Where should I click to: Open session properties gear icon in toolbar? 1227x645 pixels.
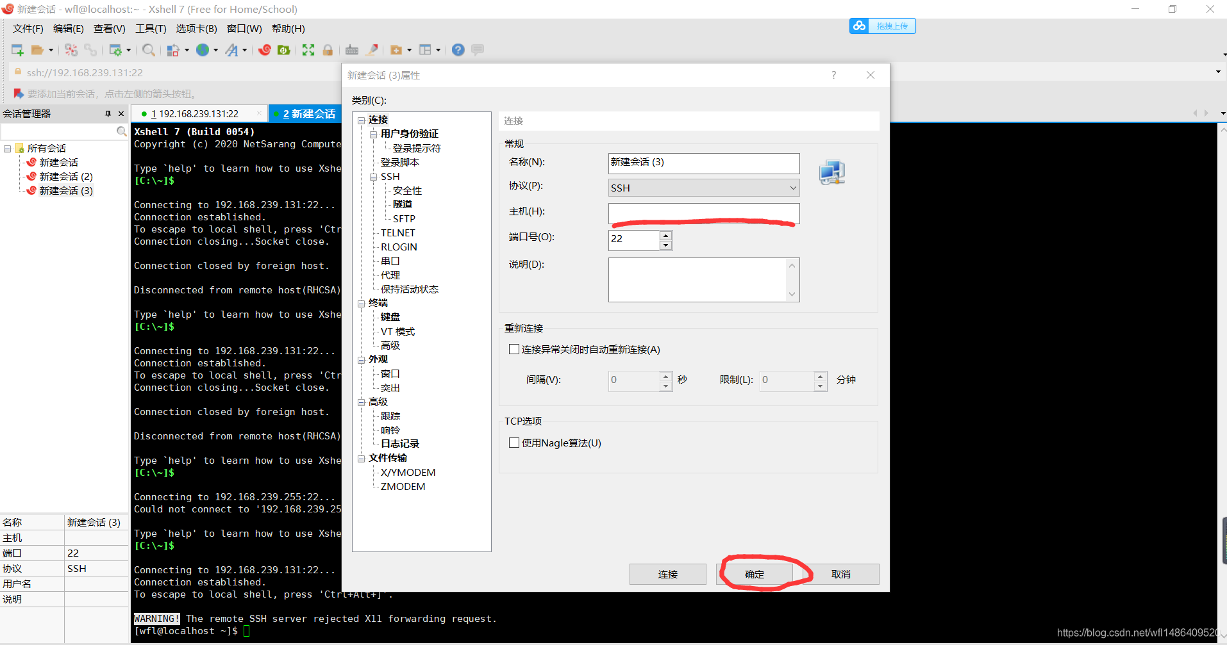click(115, 50)
